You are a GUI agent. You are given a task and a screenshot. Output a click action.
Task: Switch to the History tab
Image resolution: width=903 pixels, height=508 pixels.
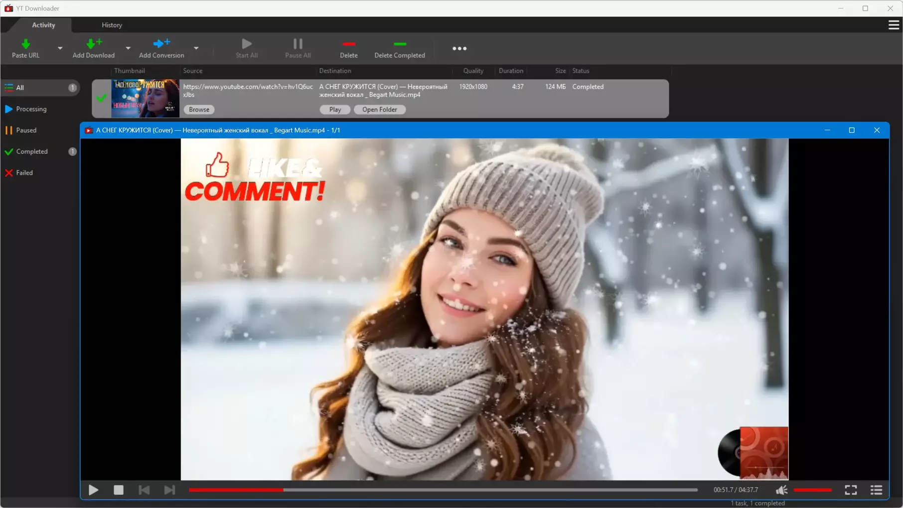112,25
